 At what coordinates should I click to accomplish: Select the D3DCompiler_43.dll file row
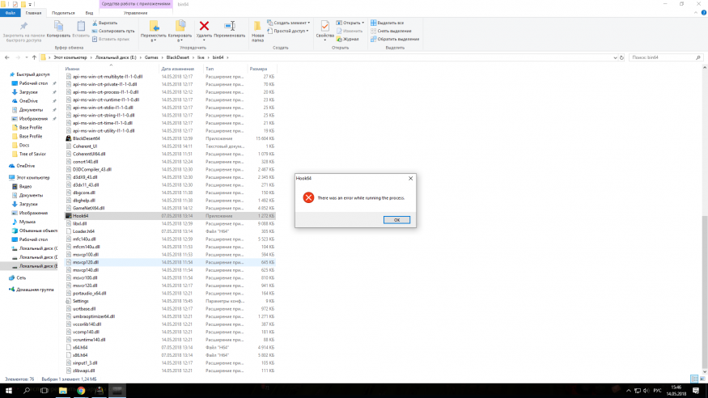pyautogui.click(x=170, y=169)
